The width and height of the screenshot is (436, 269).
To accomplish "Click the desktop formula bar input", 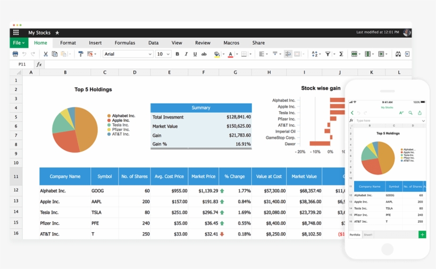I will [228, 64].
